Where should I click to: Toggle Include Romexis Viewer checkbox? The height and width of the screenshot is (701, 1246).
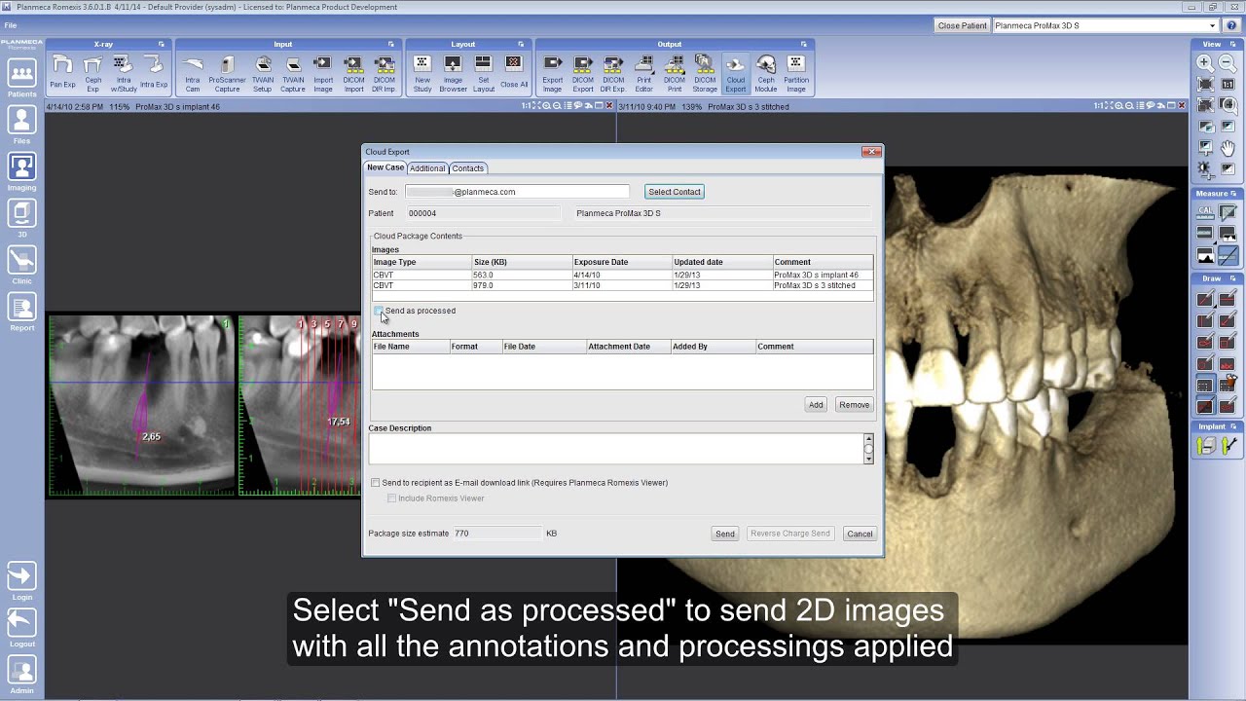click(392, 498)
